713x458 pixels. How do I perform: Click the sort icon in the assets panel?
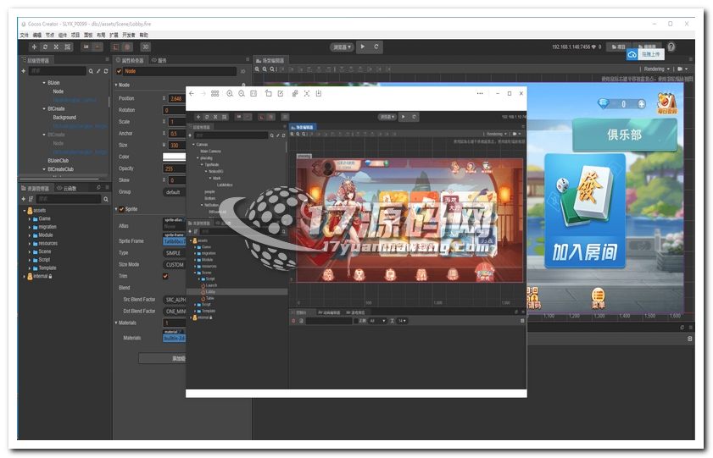[x=31, y=199]
